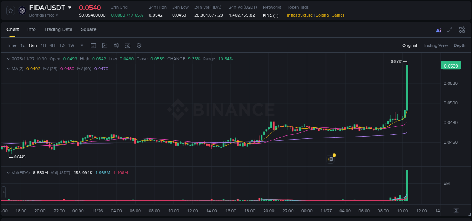Open the hexagon chart settings icon
The width and height of the screenshot is (472, 221).
point(139,45)
